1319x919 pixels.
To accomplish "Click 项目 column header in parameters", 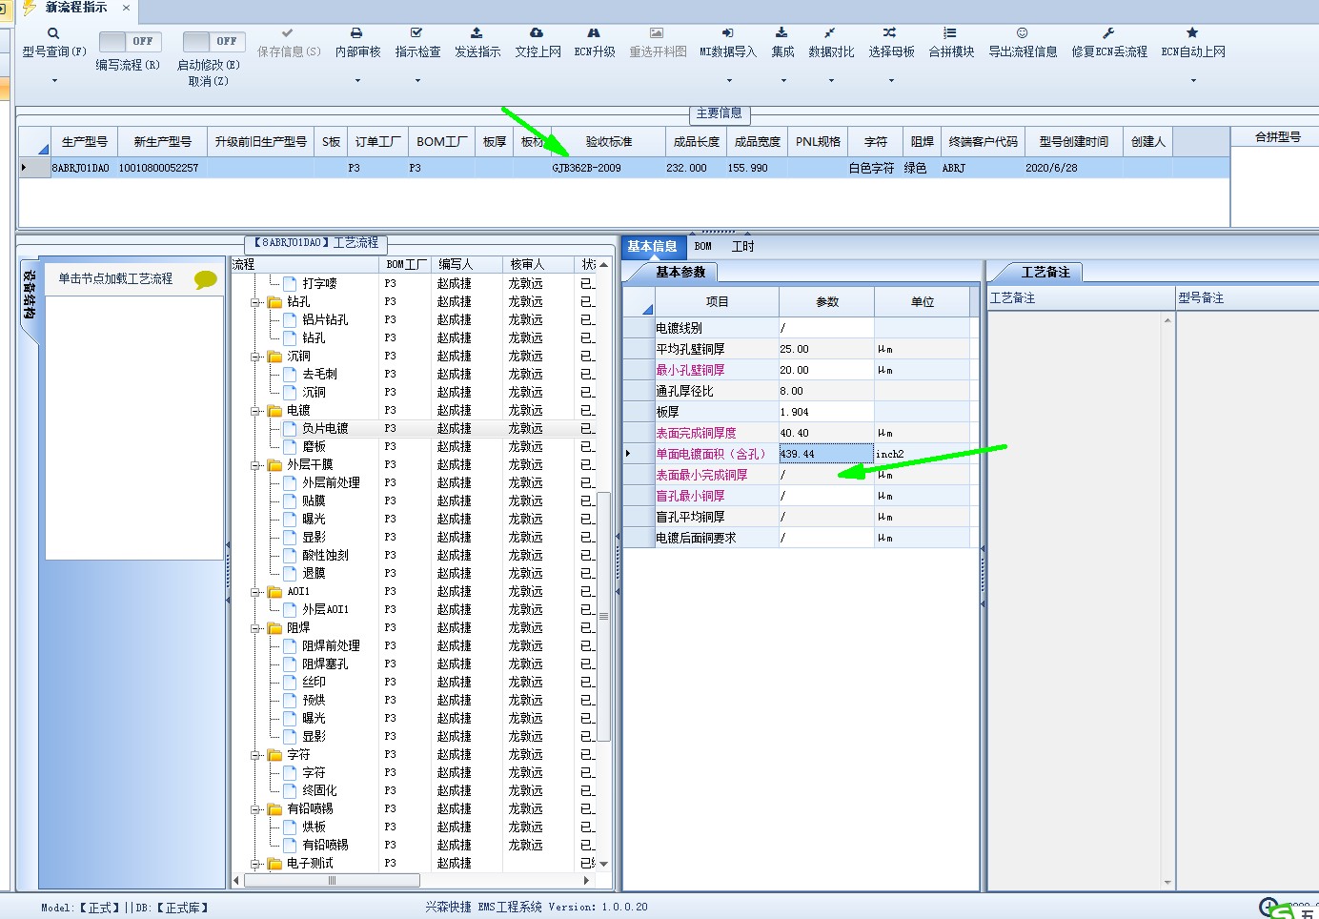I will pyautogui.click(x=717, y=302).
